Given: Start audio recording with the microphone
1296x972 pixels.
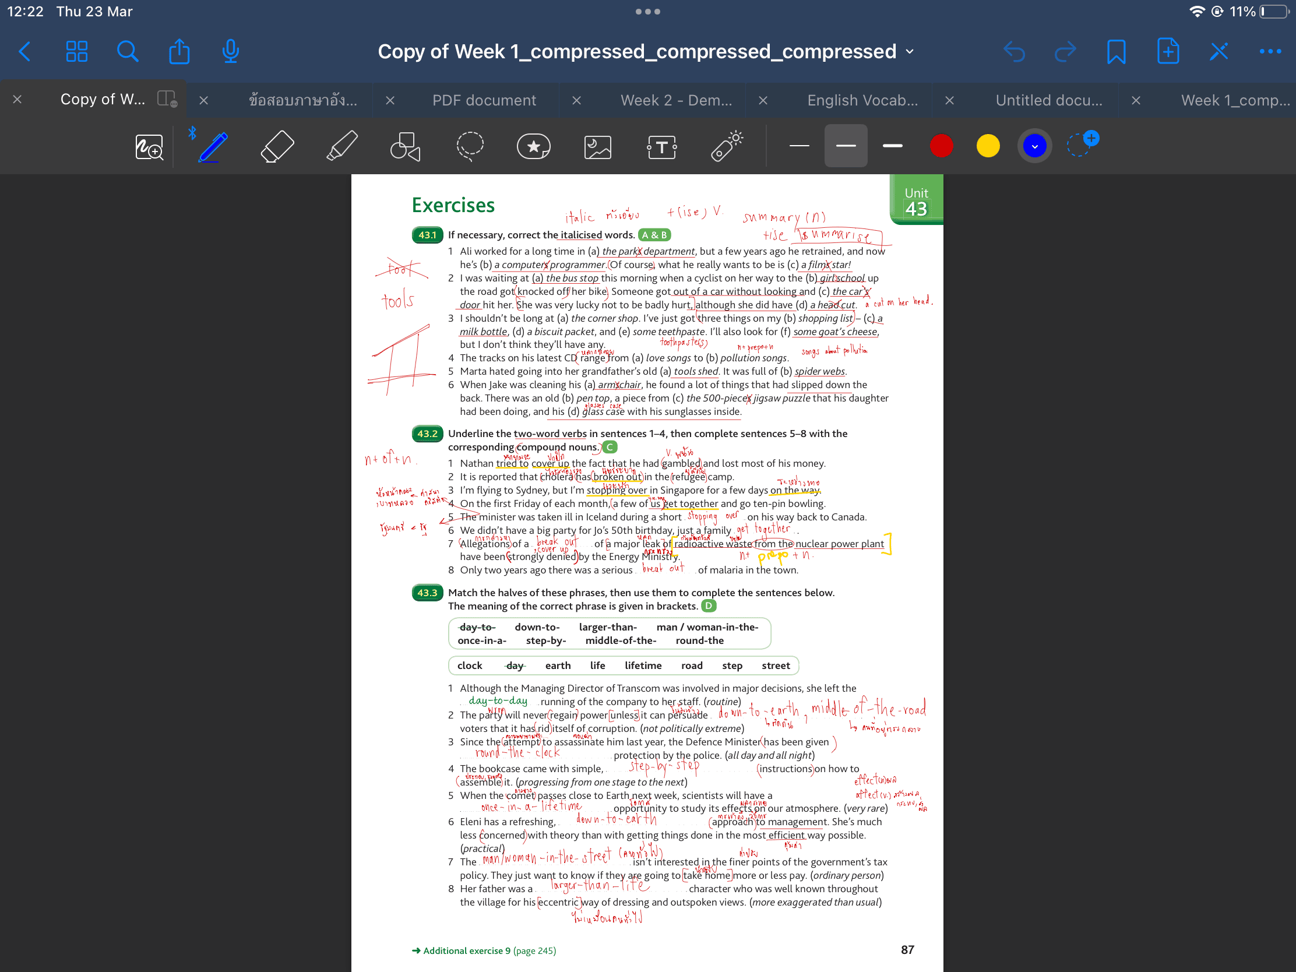Looking at the screenshot, I should (231, 51).
